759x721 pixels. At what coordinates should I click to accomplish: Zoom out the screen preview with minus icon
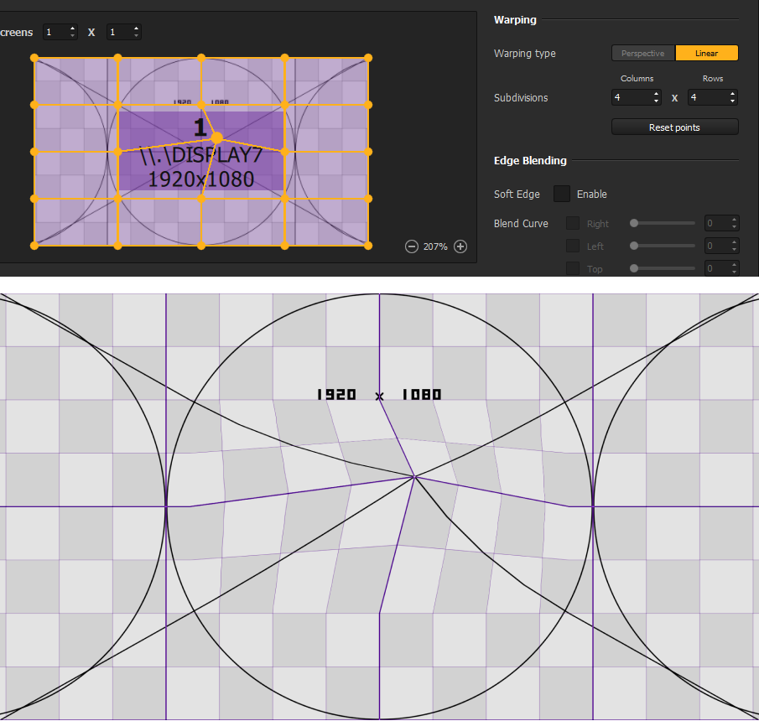tap(412, 246)
